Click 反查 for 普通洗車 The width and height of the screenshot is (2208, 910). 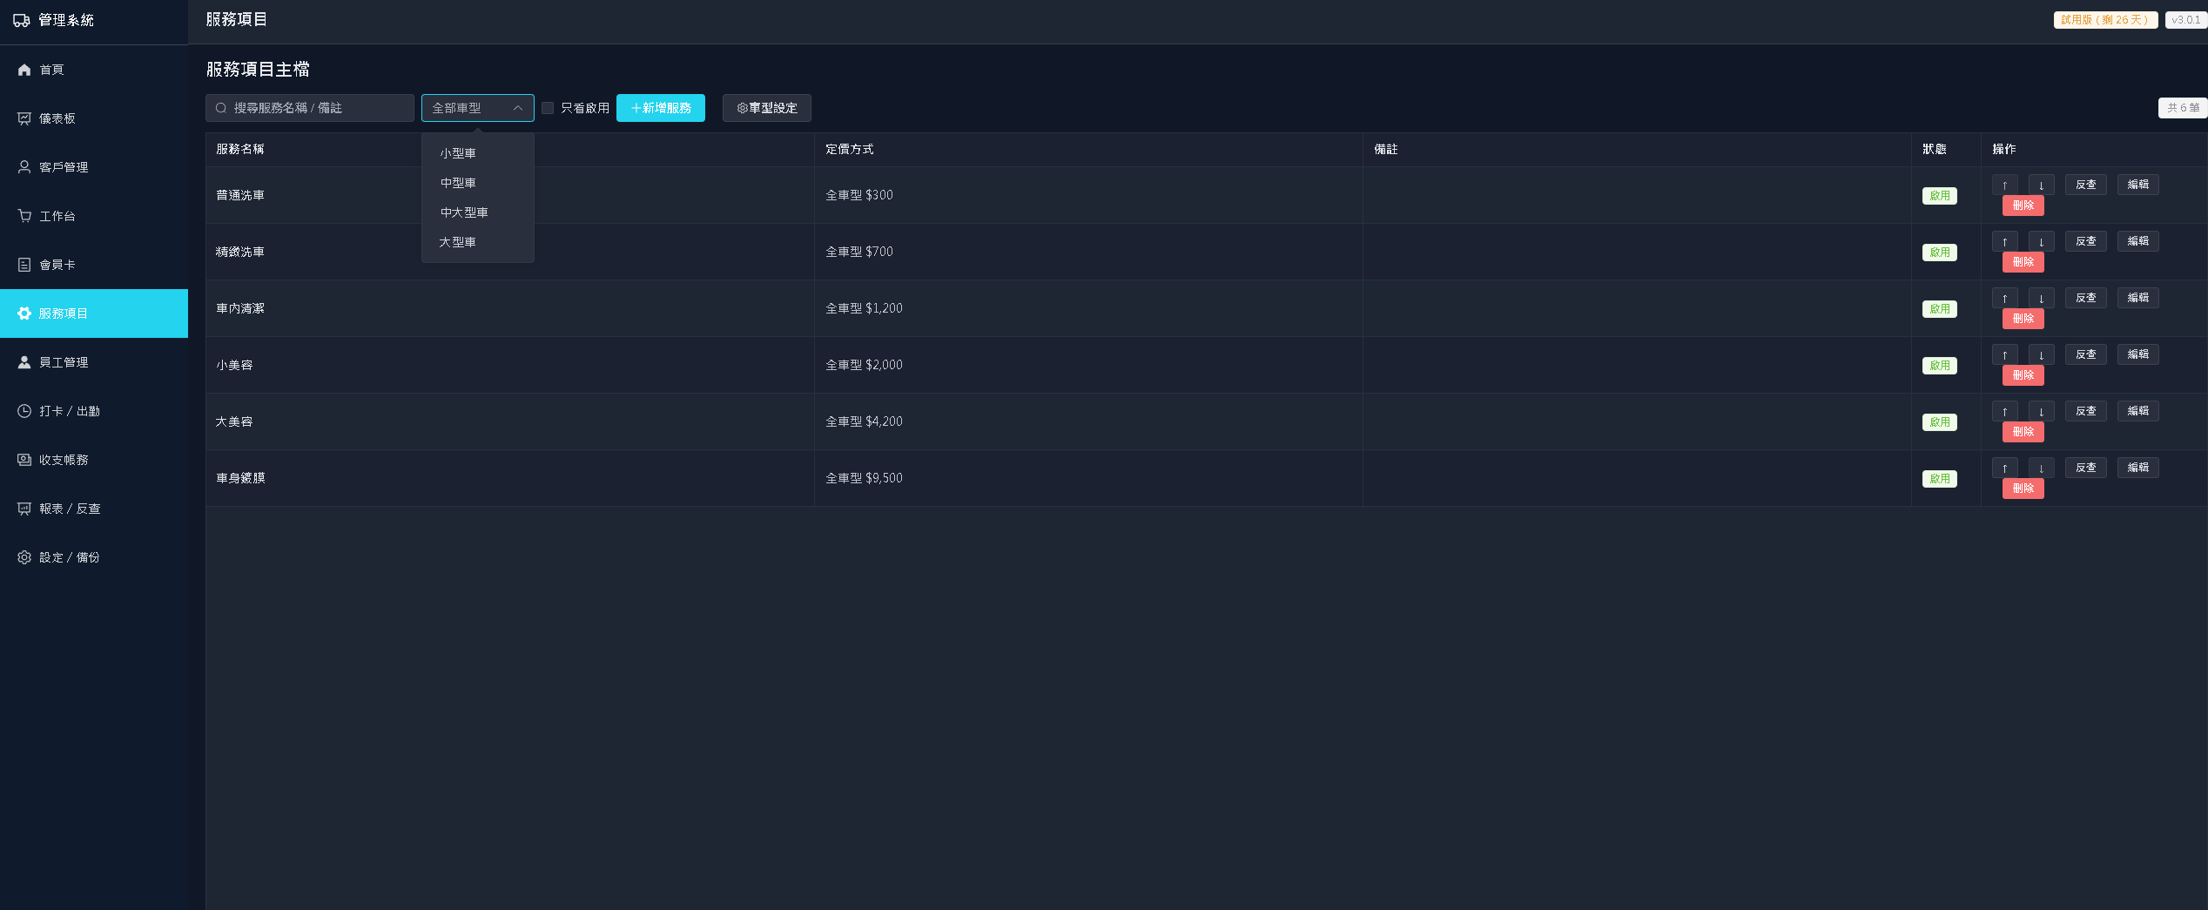click(2086, 185)
